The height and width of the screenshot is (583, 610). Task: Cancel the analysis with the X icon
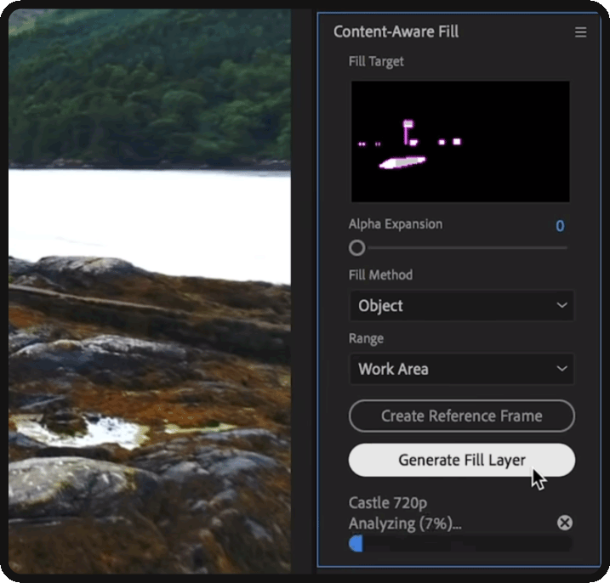pyautogui.click(x=564, y=524)
